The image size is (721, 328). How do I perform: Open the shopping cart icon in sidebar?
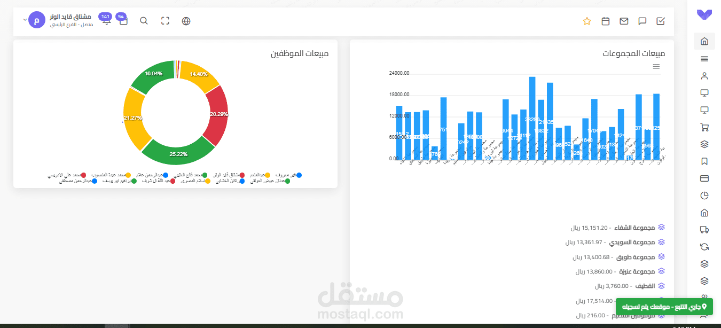coord(704,127)
